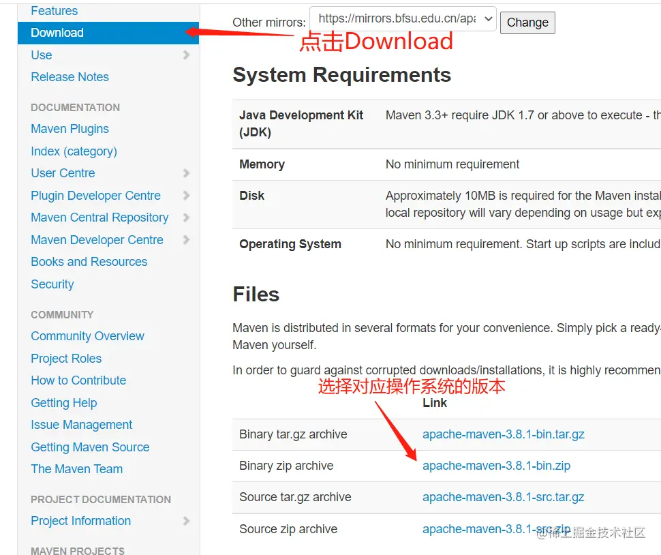Open Maven Plugins documentation link
Image resolution: width=661 pixels, height=555 pixels.
[x=70, y=129]
